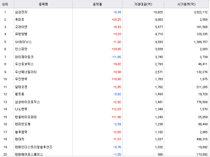Click trading value 4,593 for SK하이닉스
This screenshot has height=157, width=210.
(x=159, y=42)
